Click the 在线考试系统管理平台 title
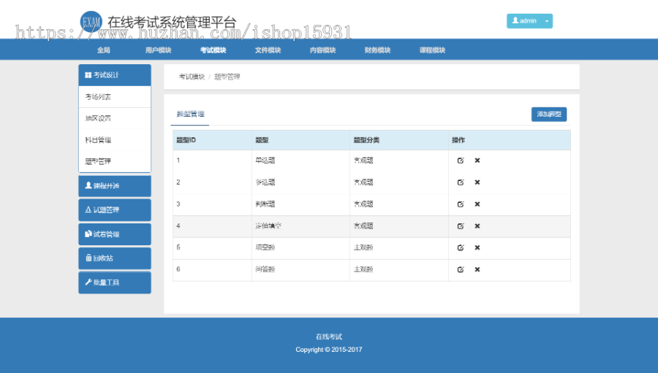 pos(172,22)
